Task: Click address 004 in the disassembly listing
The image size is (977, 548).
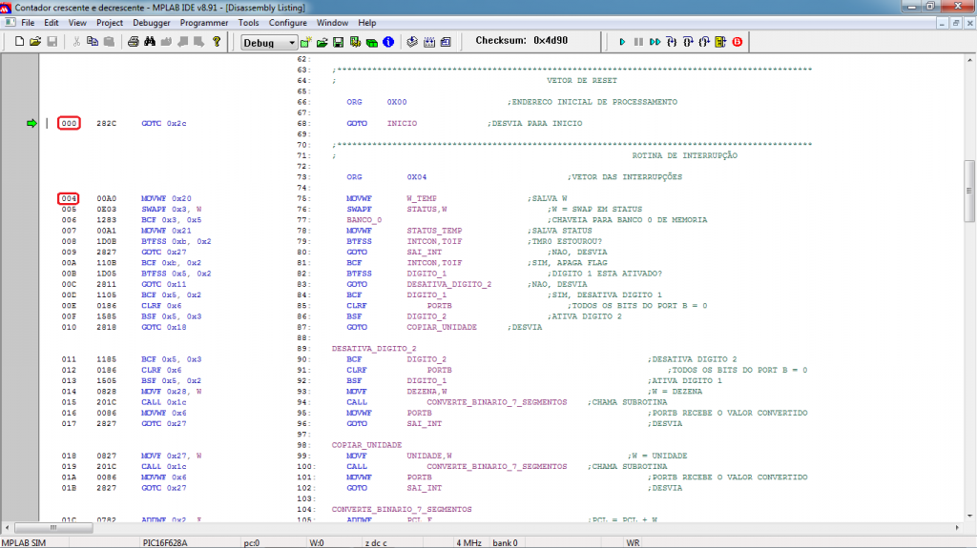Action: [x=68, y=198]
